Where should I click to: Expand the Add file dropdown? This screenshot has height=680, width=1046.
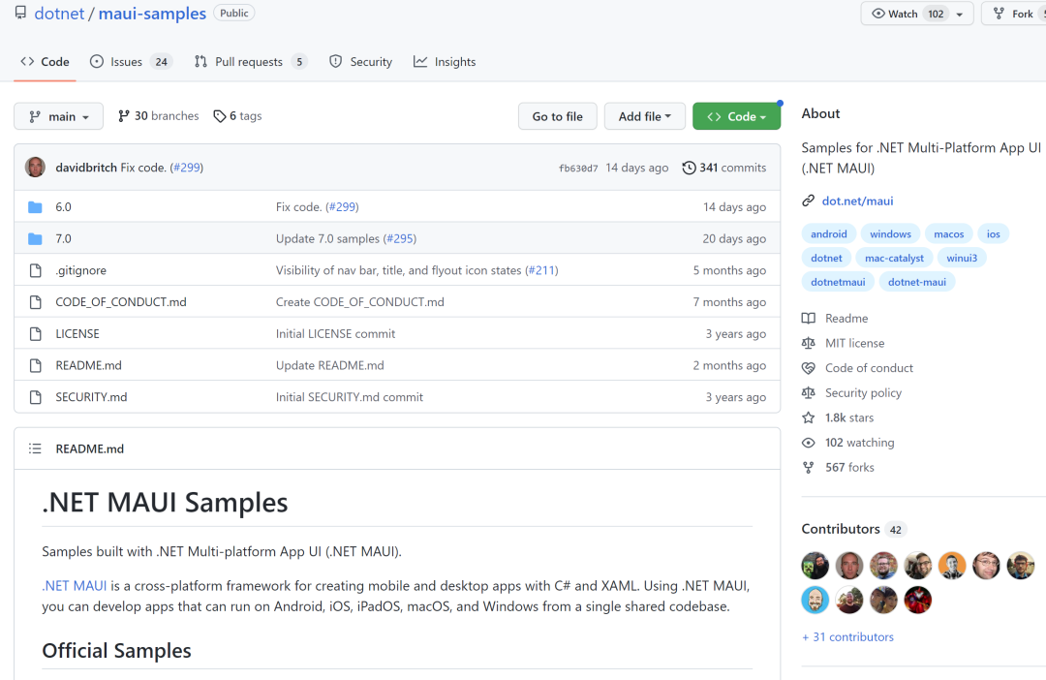click(x=644, y=116)
